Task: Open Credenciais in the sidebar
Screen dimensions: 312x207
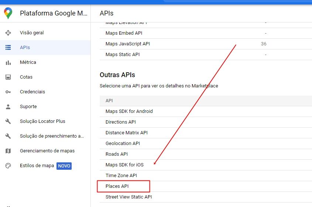Action: pyautogui.click(x=45, y=92)
